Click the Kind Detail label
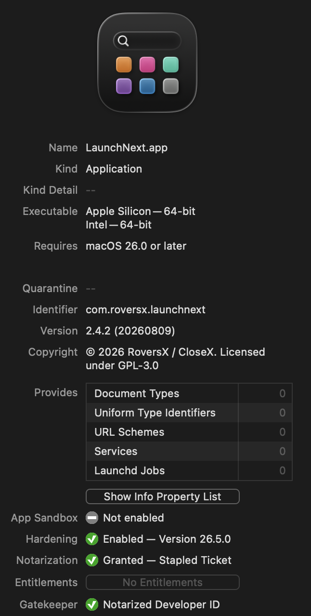 pos(51,190)
